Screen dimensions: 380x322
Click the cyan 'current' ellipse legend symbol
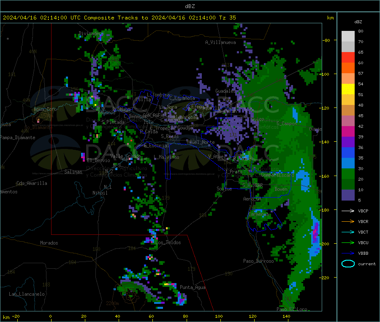click(348, 264)
